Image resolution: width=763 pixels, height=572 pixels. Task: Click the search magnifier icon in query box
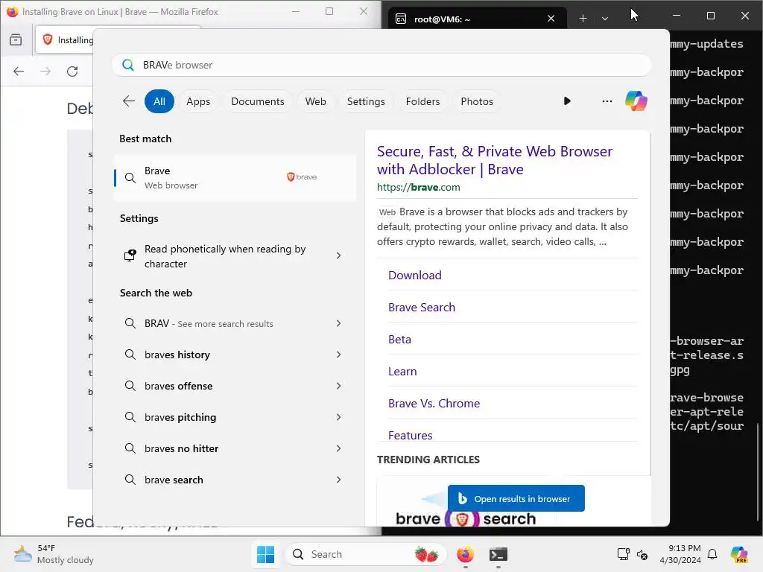[128, 65]
